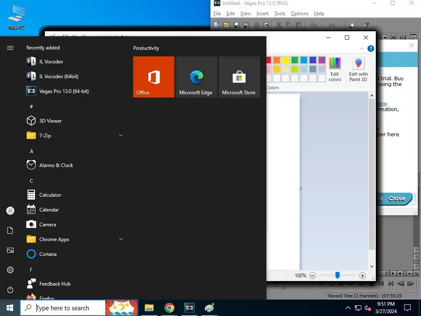Open the Vegas Edit menu
The image size is (421, 316).
[x=230, y=14]
